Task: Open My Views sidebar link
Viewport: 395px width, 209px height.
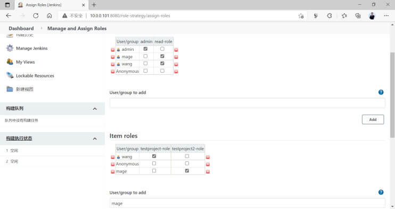Action: (26, 62)
